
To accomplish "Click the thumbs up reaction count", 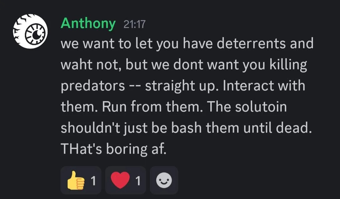I will click(x=93, y=181).
